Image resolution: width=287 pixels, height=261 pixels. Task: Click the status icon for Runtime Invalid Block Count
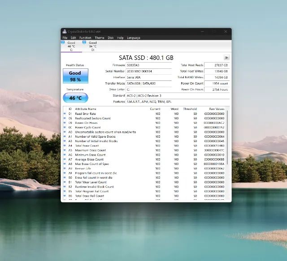click(65, 186)
